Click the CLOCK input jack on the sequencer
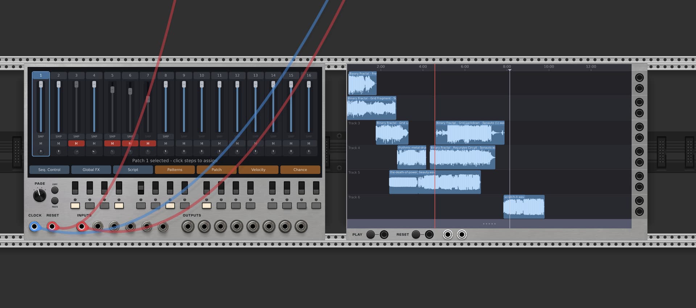 point(34,227)
